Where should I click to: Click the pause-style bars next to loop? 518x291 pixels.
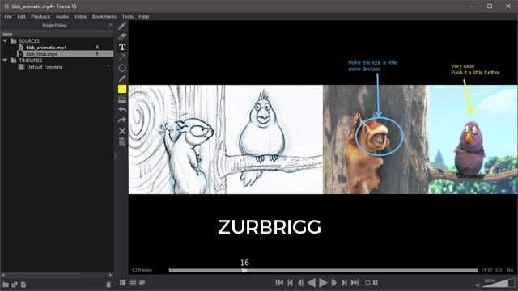376,283
